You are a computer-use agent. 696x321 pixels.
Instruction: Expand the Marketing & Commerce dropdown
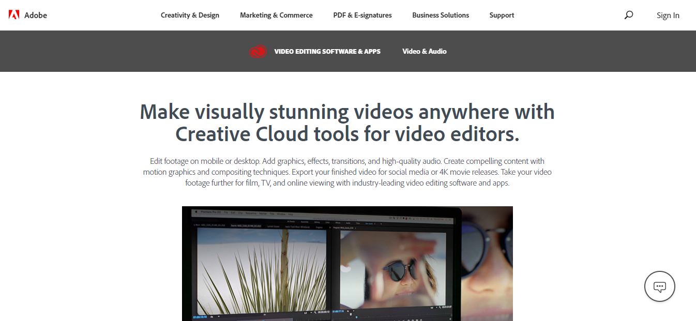(x=276, y=15)
